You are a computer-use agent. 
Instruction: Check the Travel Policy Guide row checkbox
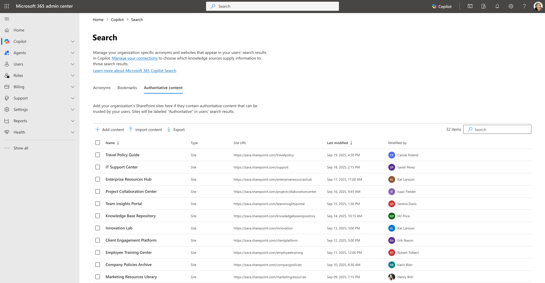click(98, 155)
